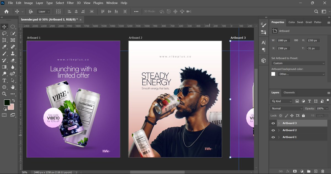Open the Search magnifier icon

pos(316,12)
